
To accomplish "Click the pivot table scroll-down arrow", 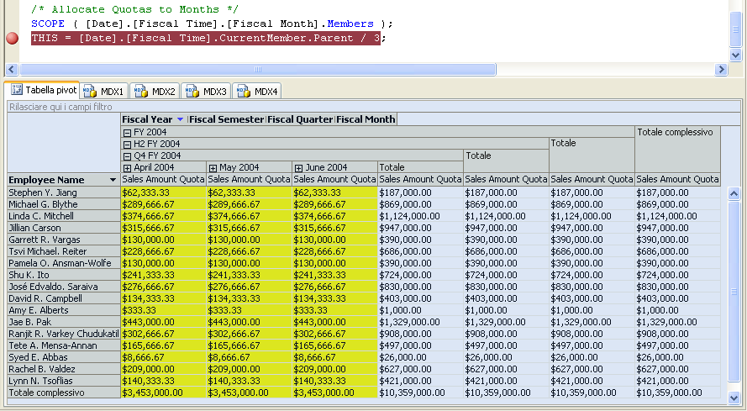I will pos(734,397).
